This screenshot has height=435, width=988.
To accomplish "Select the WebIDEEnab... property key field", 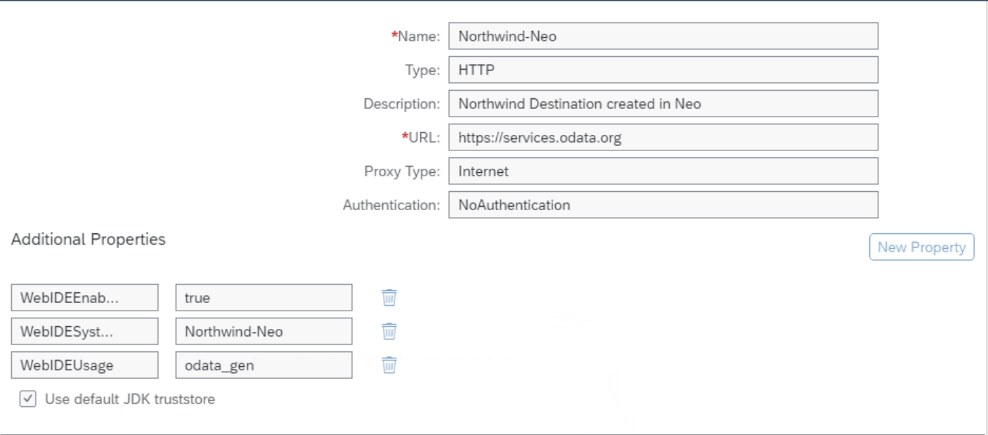I will 85,297.
